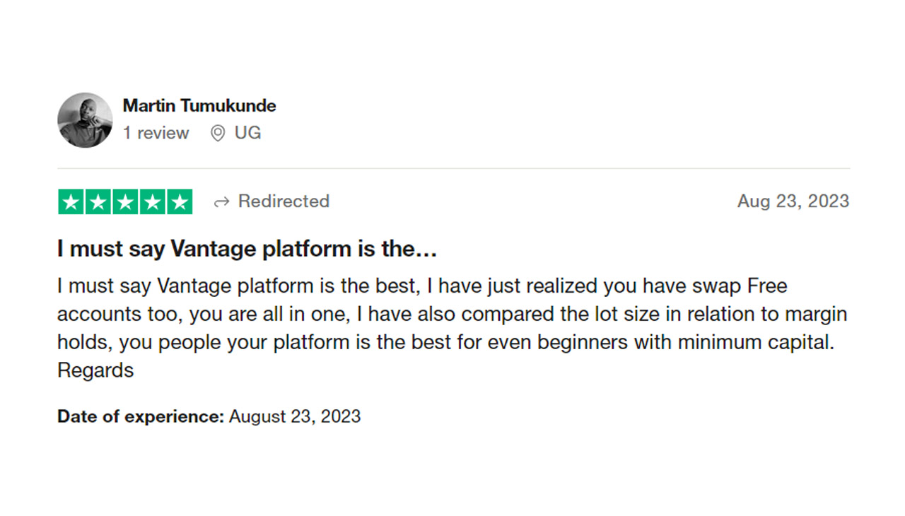Screen dimensions: 905x516
Task: Select the fourth green rating star
Action: coord(152,201)
